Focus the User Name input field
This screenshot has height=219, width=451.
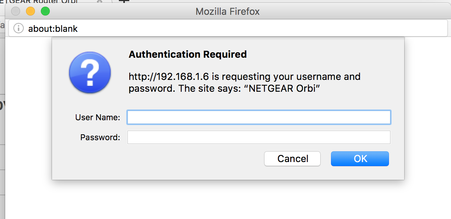259,117
